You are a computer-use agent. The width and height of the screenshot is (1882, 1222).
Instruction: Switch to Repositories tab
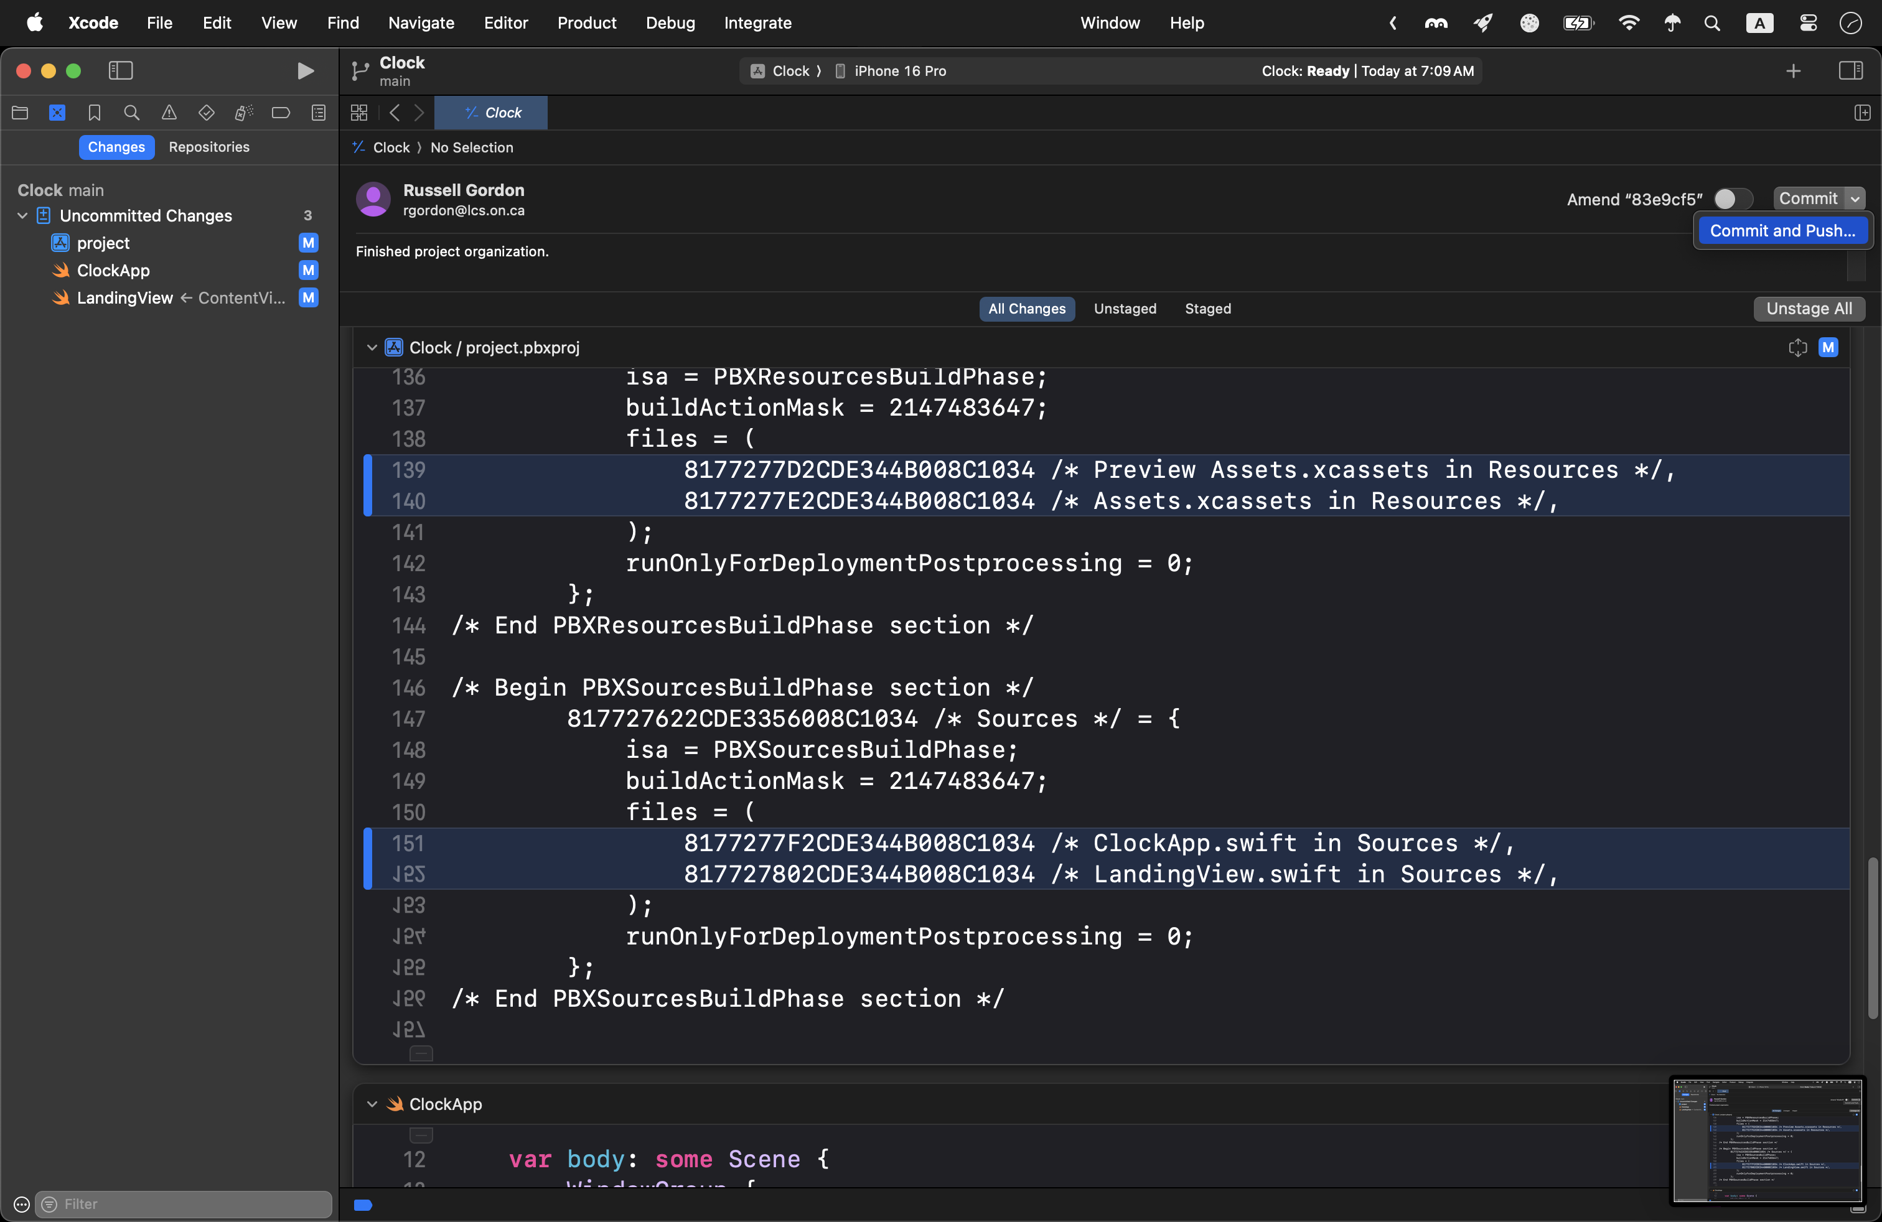[x=208, y=147]
